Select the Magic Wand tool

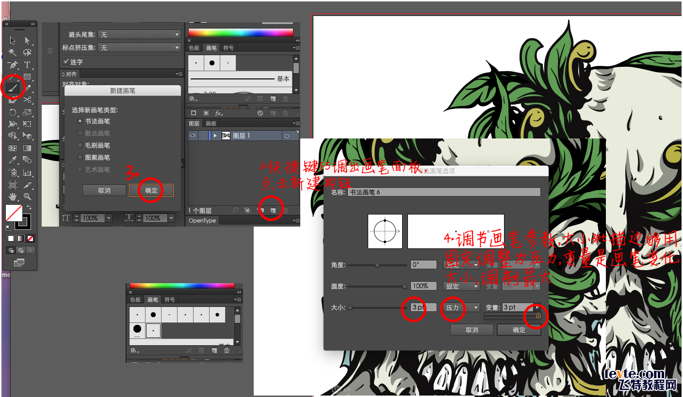pos(13,52)
